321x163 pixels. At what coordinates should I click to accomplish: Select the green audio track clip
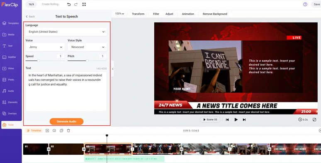tap(124, 159)
